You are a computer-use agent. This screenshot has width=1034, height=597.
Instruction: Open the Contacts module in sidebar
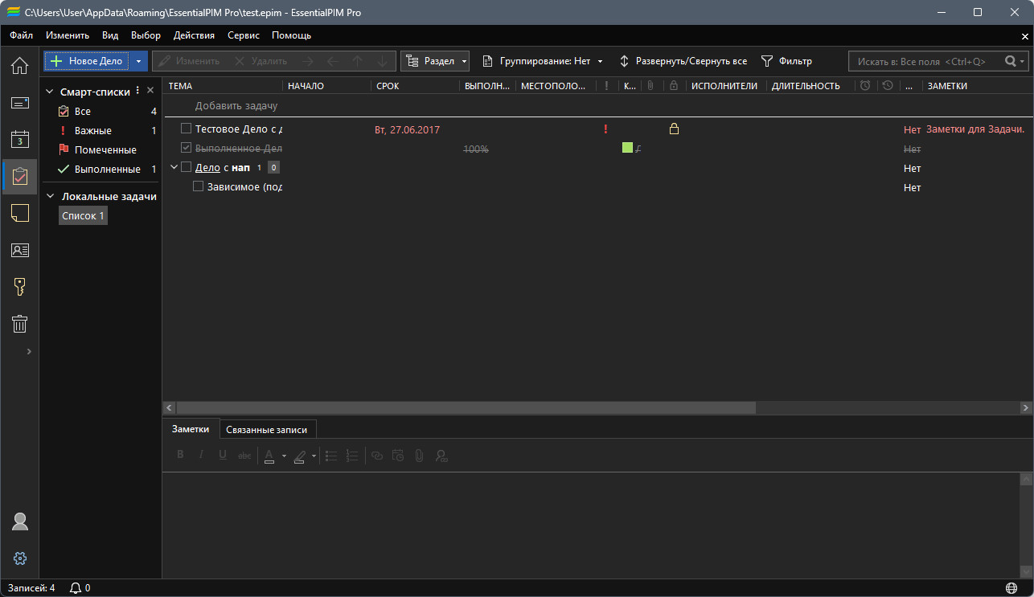(19, 250)
